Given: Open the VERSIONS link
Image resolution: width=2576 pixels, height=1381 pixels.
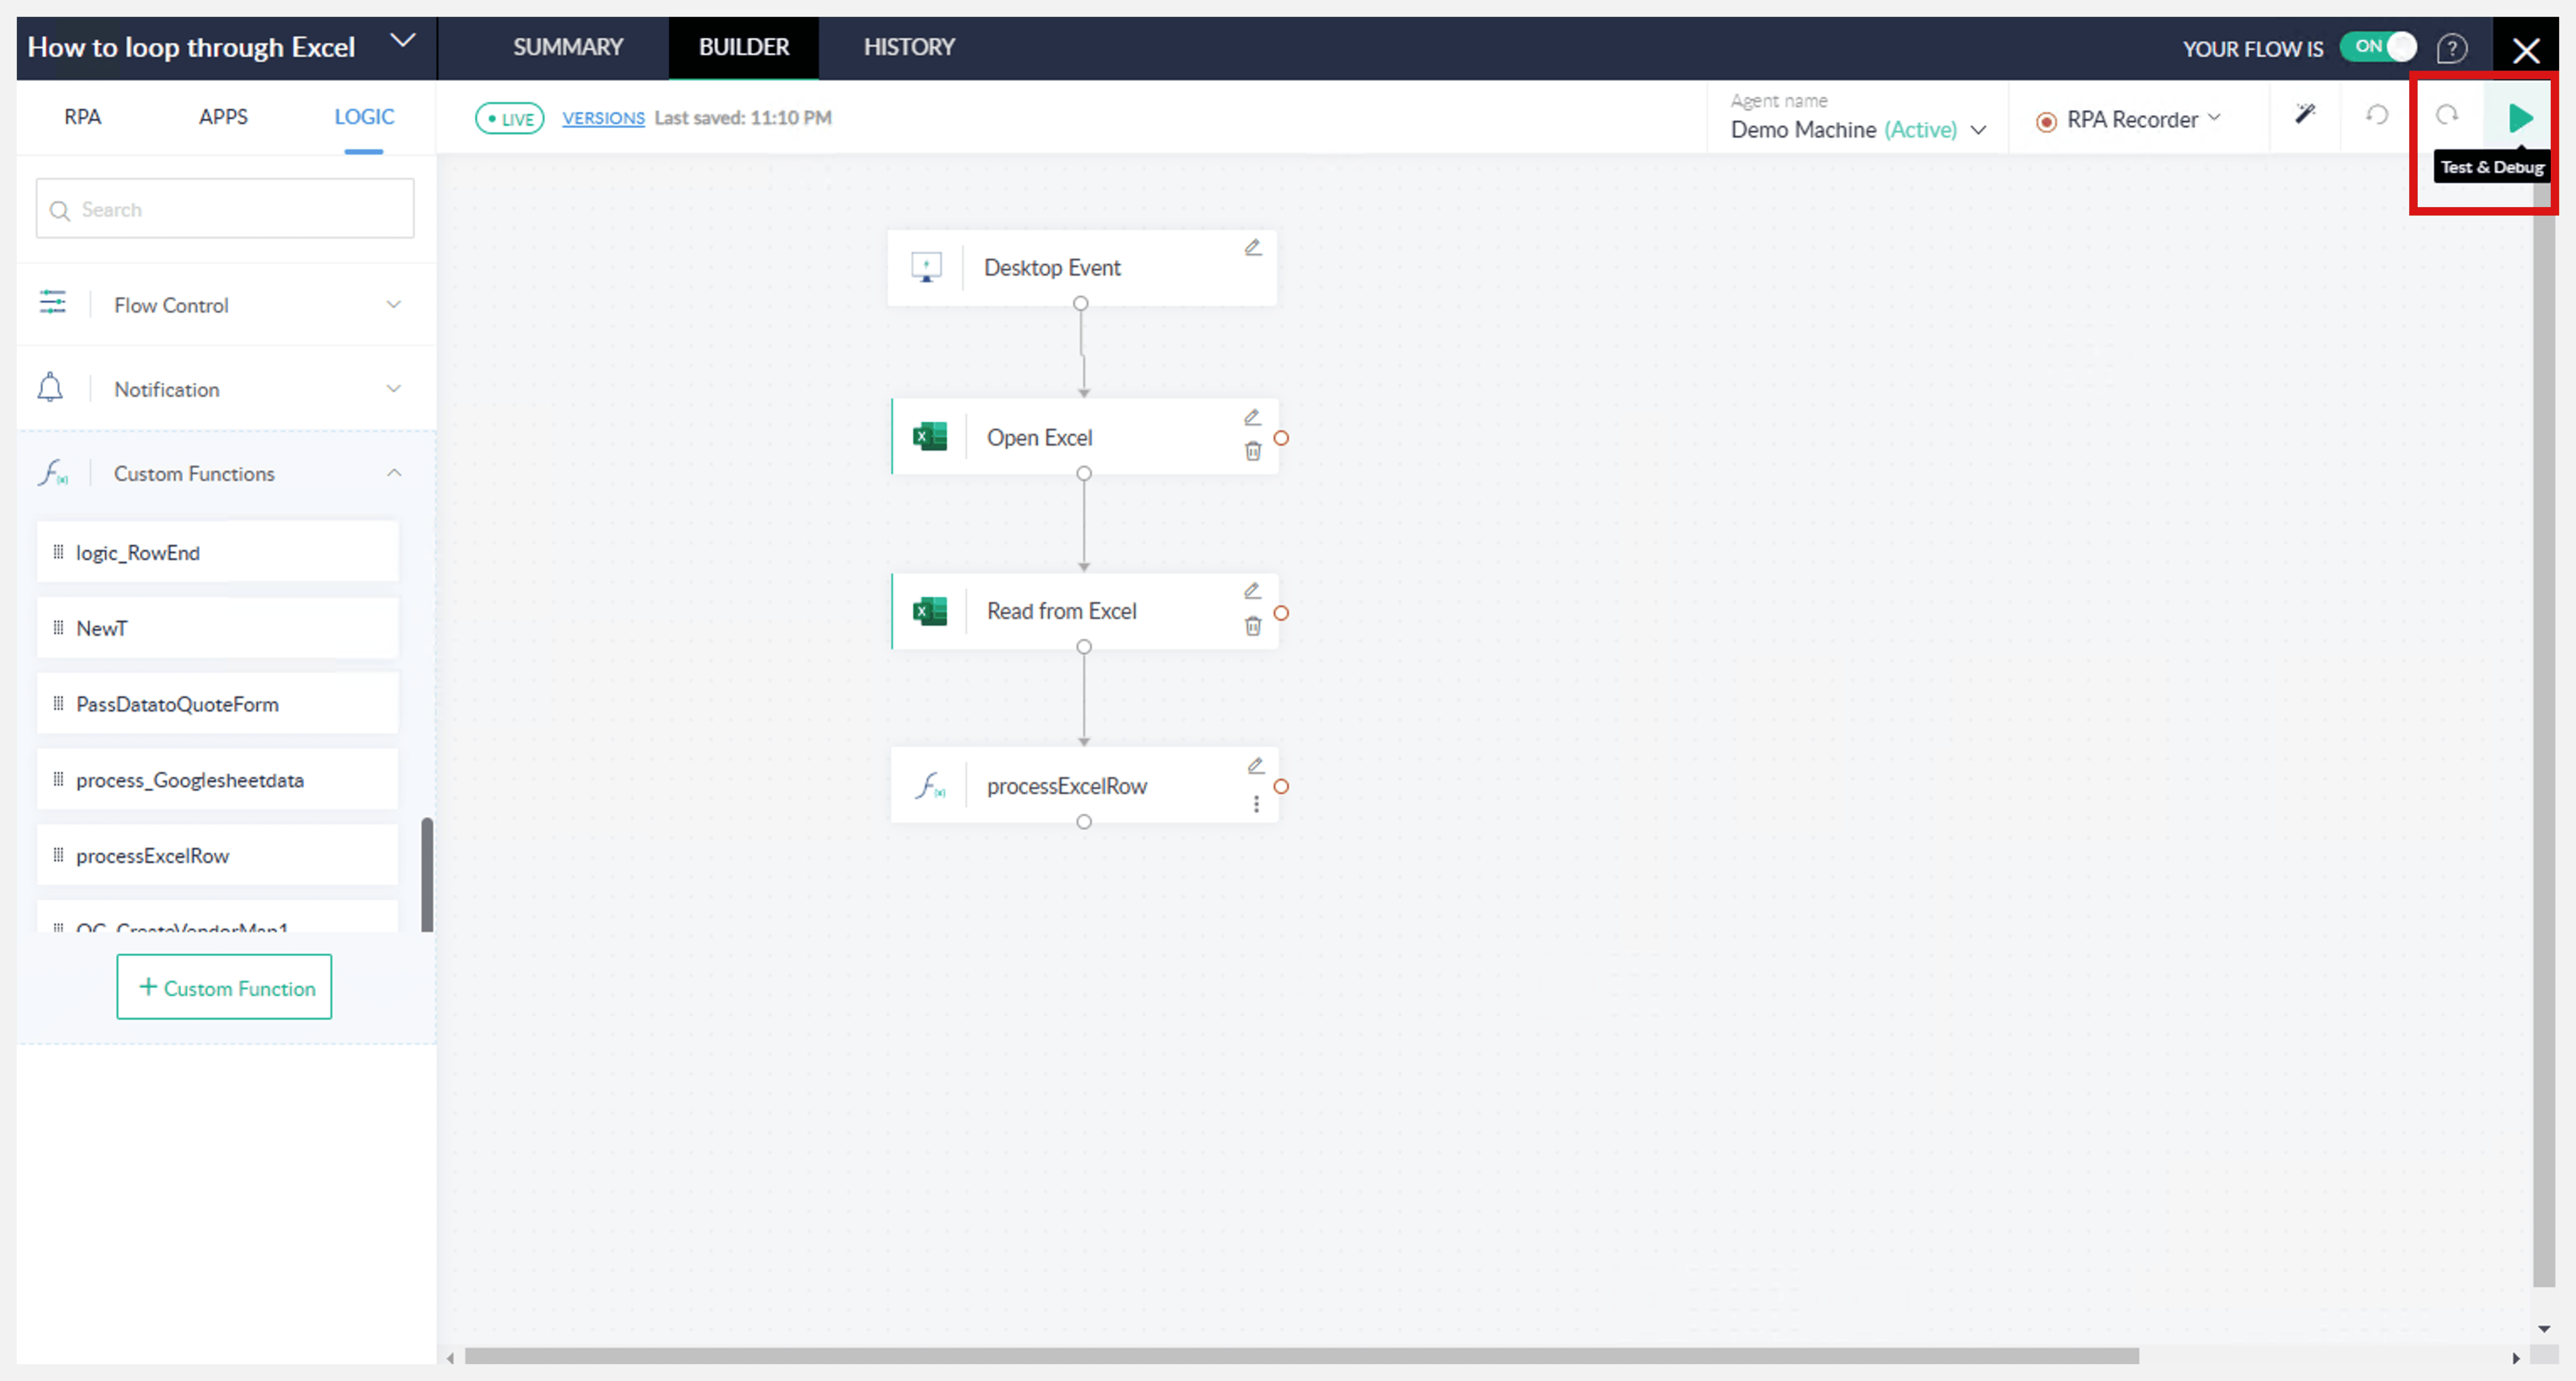Looking at the screenshot, I should [602, 118].
